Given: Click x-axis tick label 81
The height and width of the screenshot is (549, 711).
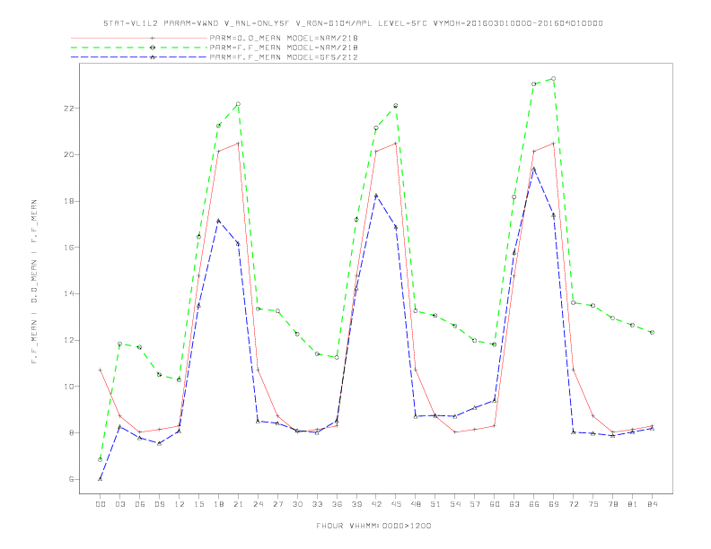Looking at the screenshot, I should [x=633, y=504].
